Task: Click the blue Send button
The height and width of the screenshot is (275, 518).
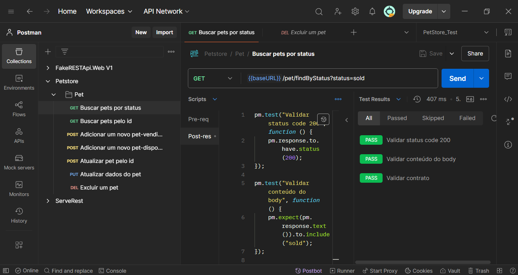Action: pos(457,78)
